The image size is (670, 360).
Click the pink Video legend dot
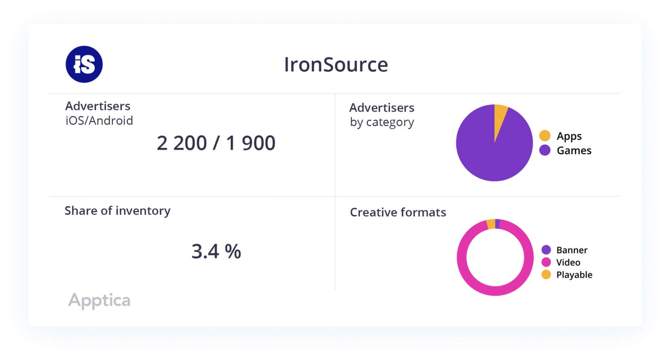(546, 262)
